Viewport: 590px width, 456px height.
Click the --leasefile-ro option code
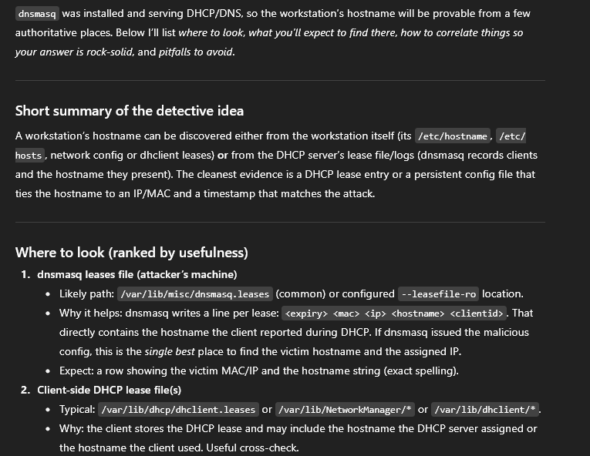(x=439, y=294)
